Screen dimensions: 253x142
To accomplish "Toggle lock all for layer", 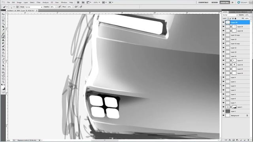I will coord(235,19).
